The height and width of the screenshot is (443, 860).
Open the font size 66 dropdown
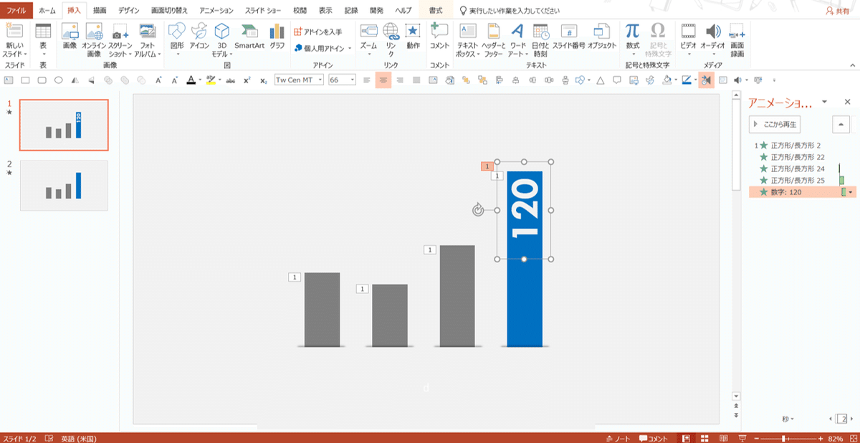[x=352, y=80]
